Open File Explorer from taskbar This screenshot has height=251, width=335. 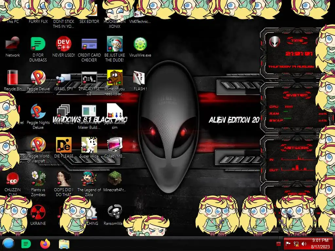64,244
